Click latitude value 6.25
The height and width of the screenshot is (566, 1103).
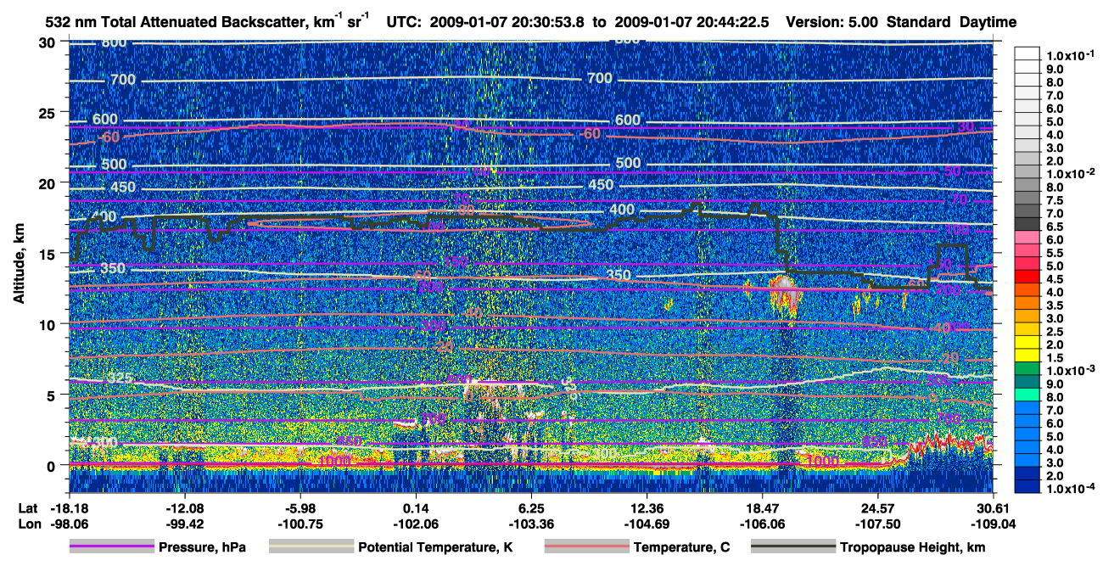click(x=531, y=507)
